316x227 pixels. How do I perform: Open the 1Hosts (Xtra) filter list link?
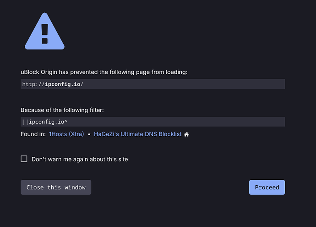(x=67, y=134)
